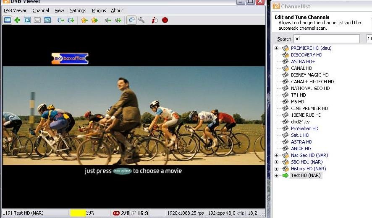Screen dimensions: 372x218
Task: Click the teletext toolbar icon
Action: 37,20
